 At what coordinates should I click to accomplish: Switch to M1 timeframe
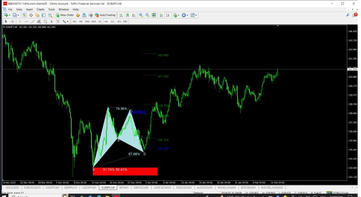(74, 22)
